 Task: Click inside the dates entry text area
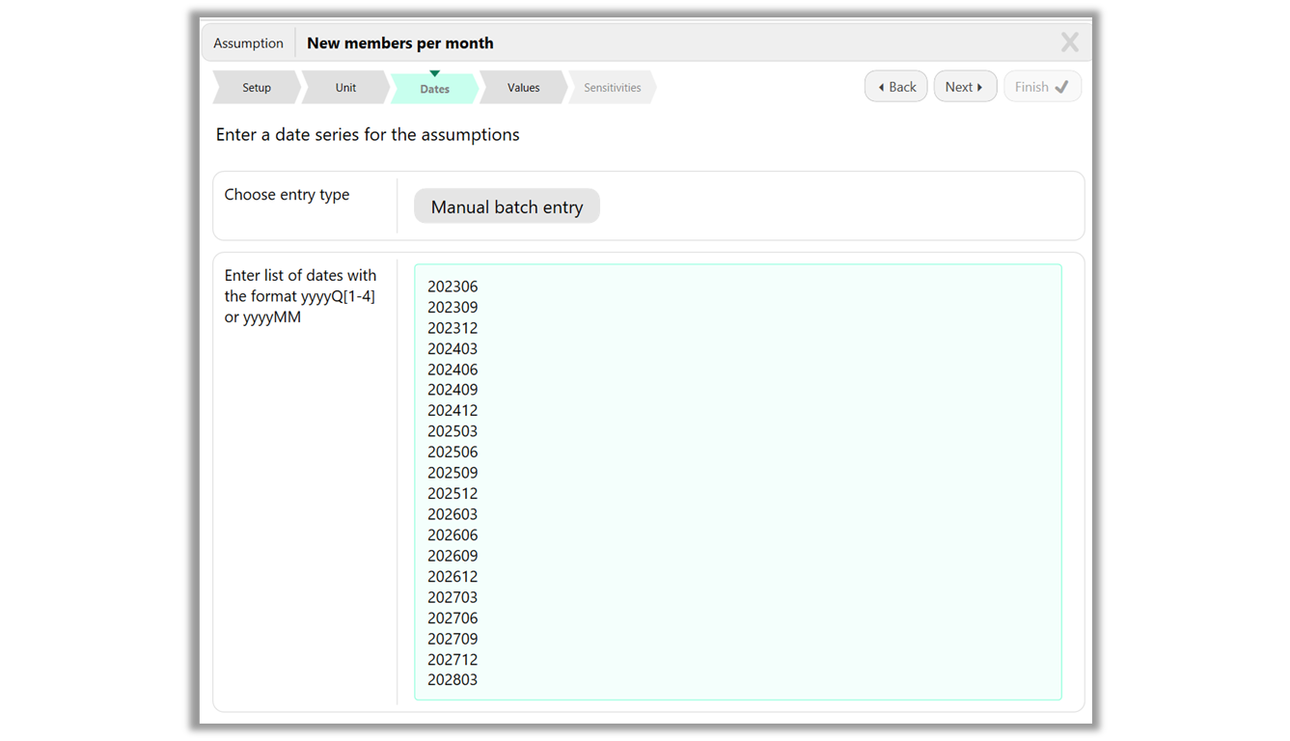(738, 482)
